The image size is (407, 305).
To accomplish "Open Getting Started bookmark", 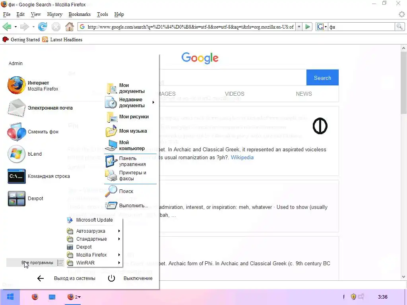I will [21, 40].
